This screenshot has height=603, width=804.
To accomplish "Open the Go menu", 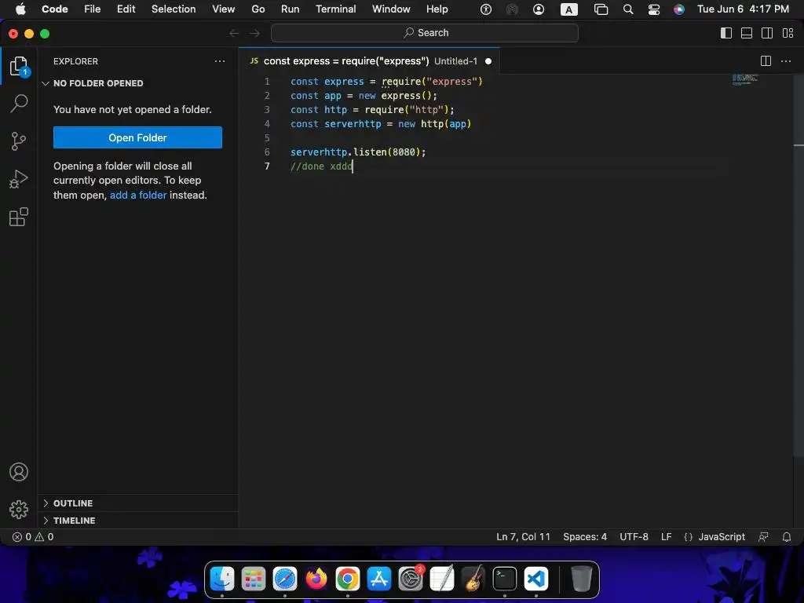I will point(258,9).
